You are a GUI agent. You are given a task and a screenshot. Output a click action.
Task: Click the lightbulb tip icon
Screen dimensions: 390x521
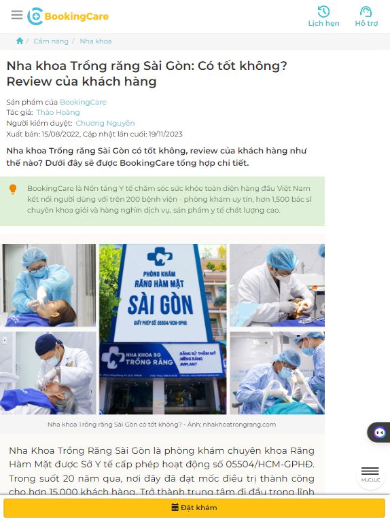pyautogui.click(x=13, y=189)
